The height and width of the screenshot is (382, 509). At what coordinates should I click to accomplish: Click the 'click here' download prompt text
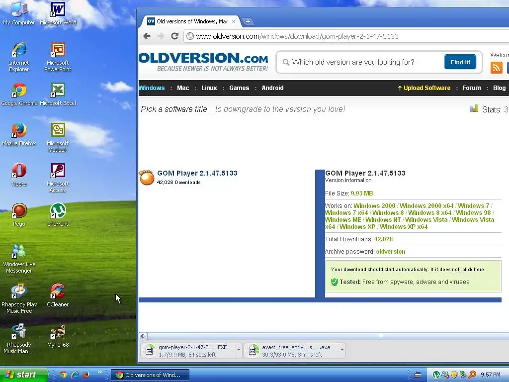pyautogui.click(x=474, y=269)
